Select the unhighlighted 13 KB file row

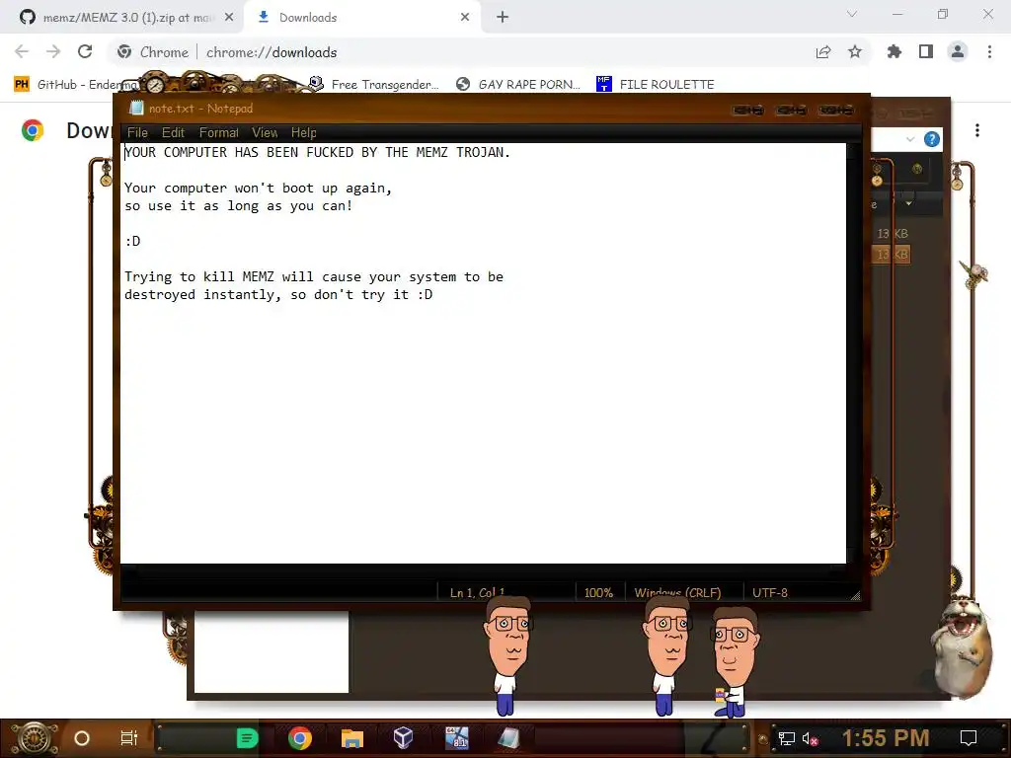click(892, 233)
